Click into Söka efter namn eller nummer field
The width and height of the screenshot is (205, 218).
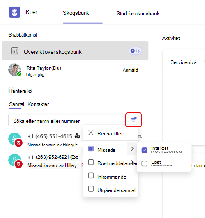(x=67, y=120)
